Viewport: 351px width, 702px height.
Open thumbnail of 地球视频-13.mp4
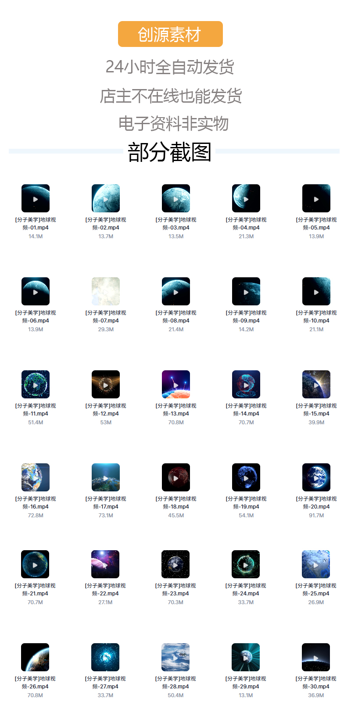pyautogui.click(x=176, y=384)
